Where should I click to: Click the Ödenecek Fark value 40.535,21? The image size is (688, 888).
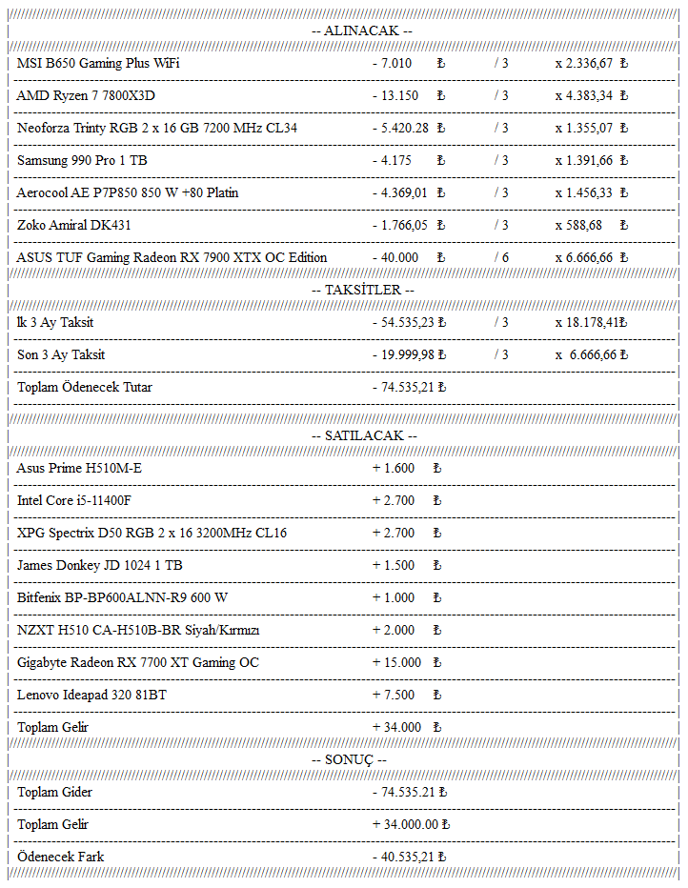410,858
